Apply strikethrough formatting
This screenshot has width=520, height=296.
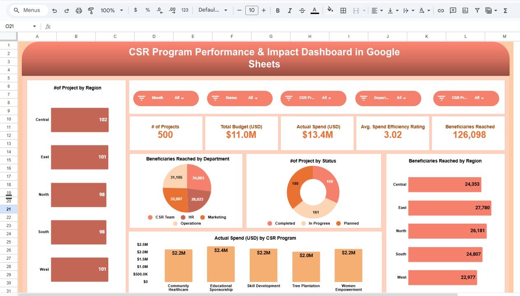(x=302, y=10)
